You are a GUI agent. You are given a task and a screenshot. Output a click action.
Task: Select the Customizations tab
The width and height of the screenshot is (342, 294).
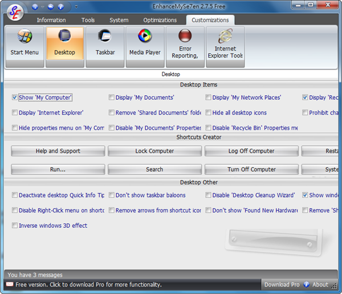[210, 20]
